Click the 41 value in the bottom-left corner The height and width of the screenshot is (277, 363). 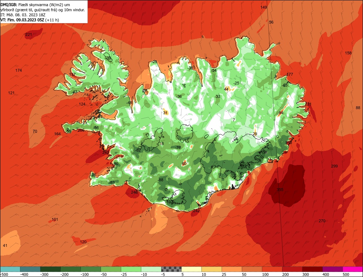click(5, 245)
